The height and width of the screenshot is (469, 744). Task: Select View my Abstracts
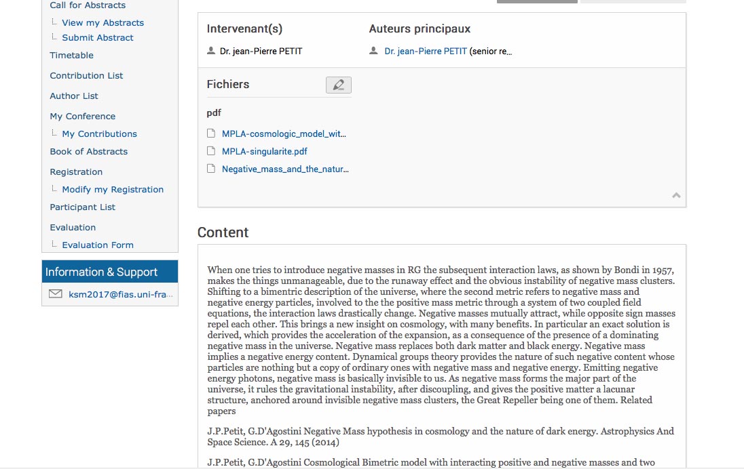click(103, 22)
